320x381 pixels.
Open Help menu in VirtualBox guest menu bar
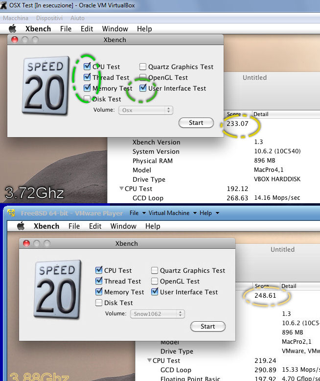coord(144,29)
